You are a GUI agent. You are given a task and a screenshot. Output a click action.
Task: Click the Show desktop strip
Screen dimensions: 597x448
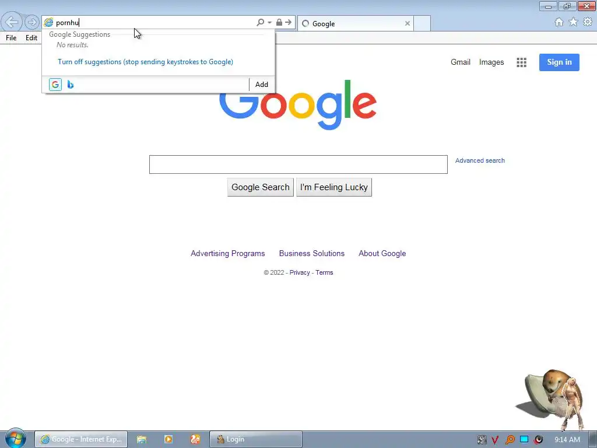point(593,439)
